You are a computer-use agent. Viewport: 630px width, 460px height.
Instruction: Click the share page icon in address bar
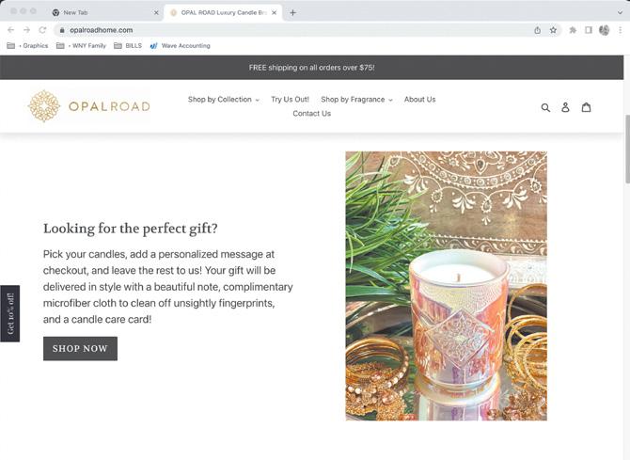pos(537,30)
